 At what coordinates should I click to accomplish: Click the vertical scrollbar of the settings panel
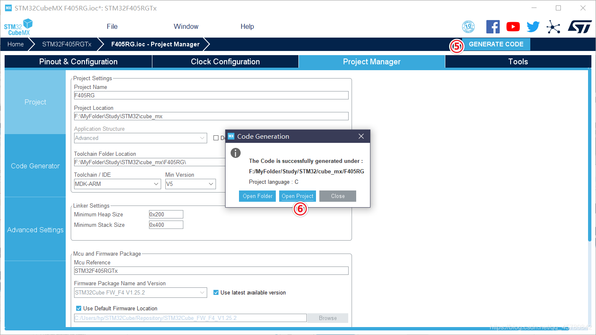pos(590,156)
